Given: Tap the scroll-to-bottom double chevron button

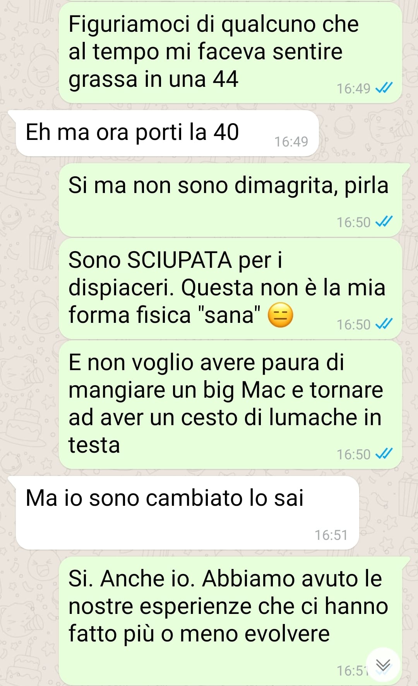Looking at the screenshot, I should point(383,665).
